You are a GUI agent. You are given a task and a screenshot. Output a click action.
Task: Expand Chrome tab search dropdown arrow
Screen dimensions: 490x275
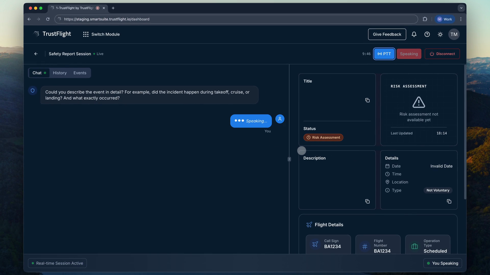tap(461, 8)
